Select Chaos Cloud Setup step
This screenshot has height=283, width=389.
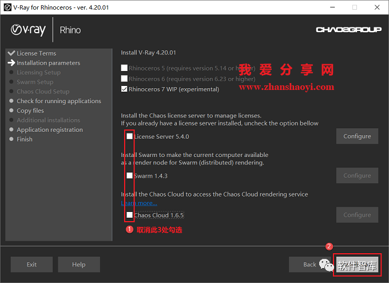(x=43, y=92)
